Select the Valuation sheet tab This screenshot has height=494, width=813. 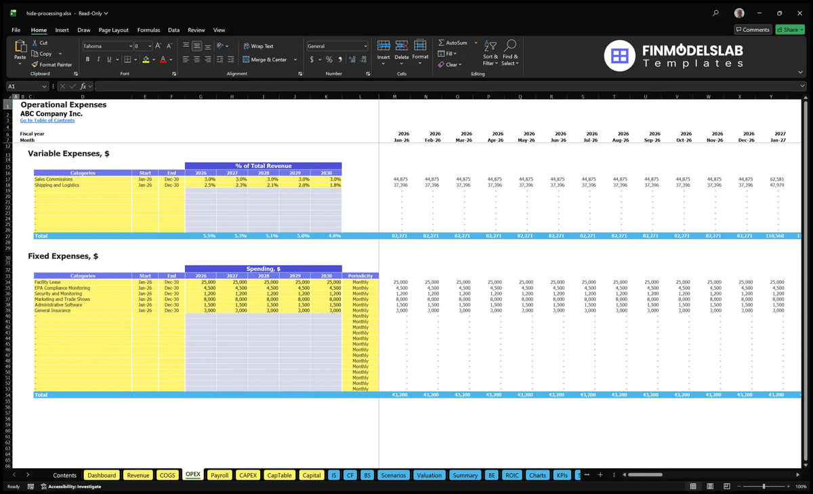(x=429, y=475)
